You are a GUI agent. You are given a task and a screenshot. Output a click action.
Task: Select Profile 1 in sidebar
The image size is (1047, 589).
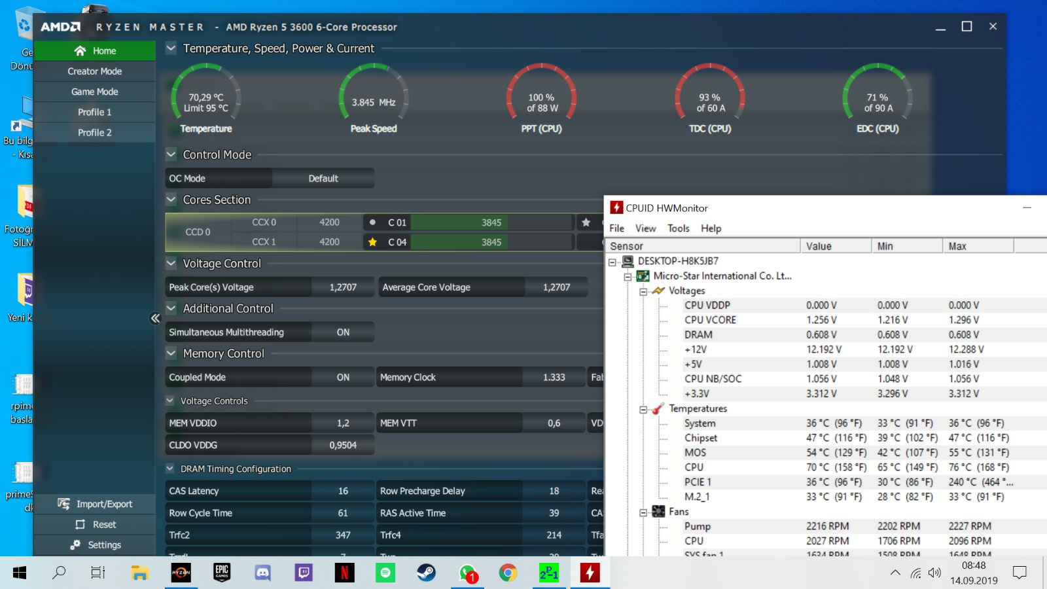point(95,112)
